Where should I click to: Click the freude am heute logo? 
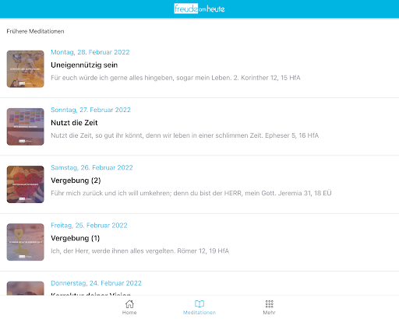tap(199, 9)
